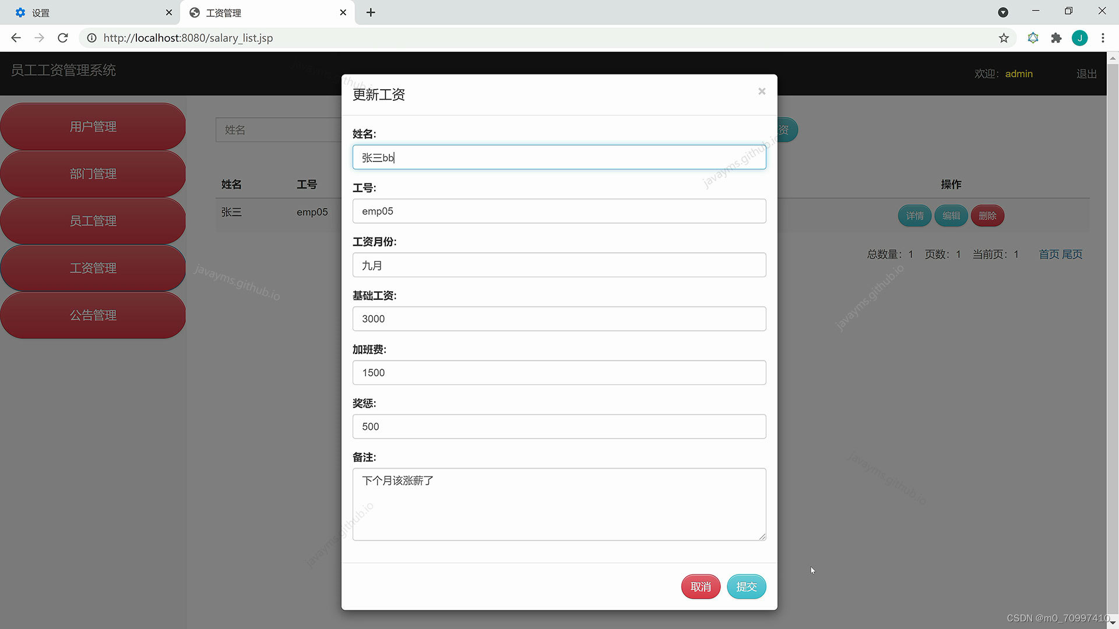Close the 工资管理 browser tab

coord(343,12)
